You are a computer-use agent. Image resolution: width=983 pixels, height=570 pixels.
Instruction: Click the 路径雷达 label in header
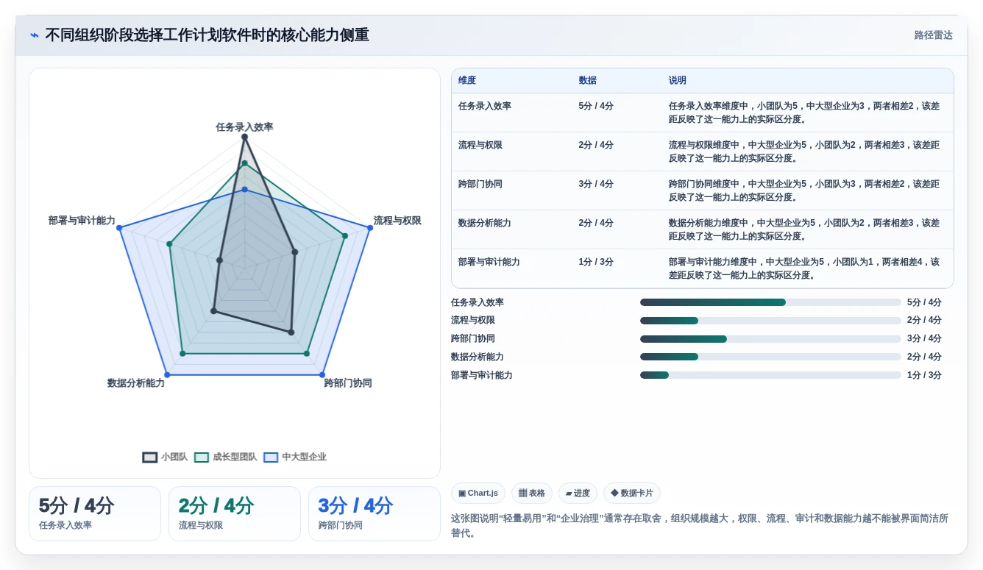pyautogui.click(x=933, y=35)
